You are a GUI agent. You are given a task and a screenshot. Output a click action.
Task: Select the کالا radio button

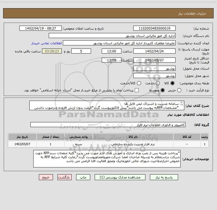[x=172, y=83]
